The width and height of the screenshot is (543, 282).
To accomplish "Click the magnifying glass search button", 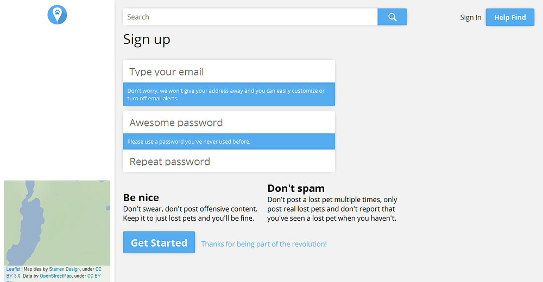I will click(392, 17).
